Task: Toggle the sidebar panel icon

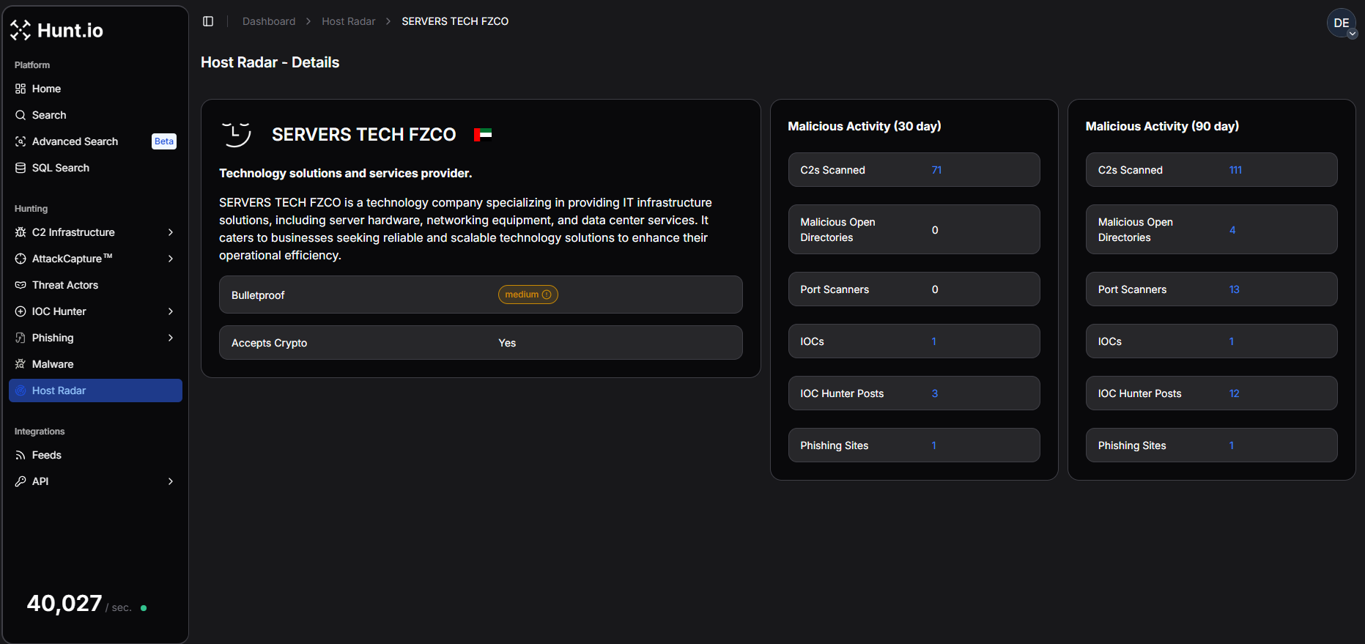Action: coord(208,21)
